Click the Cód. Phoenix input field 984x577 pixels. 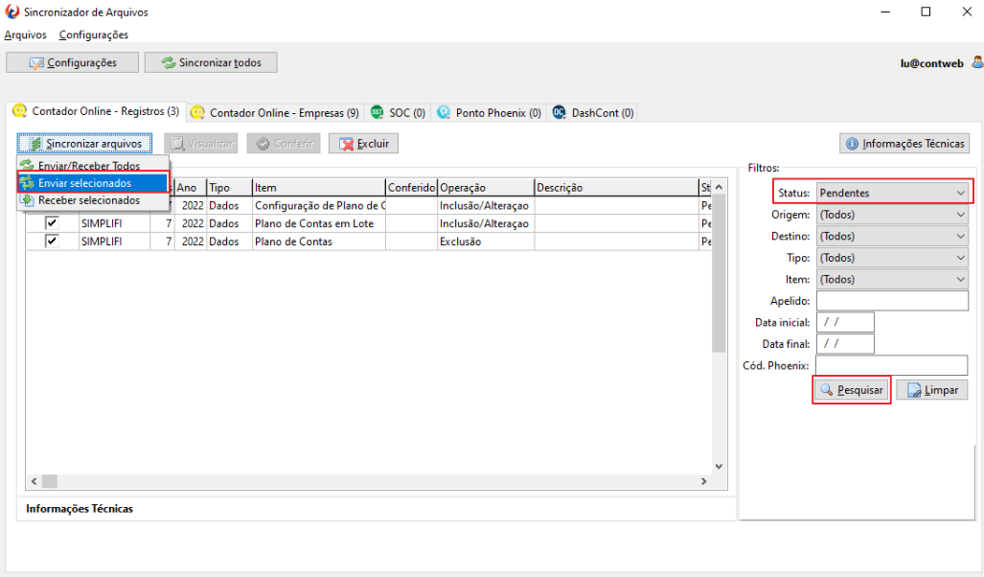pos(892,365)
